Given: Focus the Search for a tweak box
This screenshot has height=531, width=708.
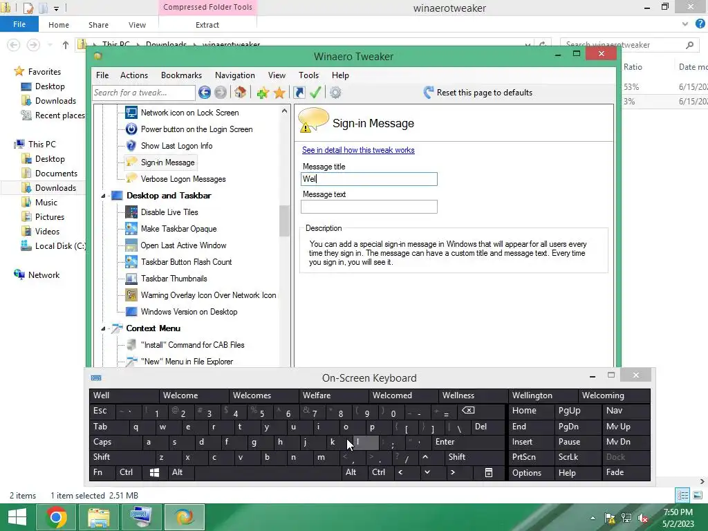Looking at the screenshot, I should point(144,93).
